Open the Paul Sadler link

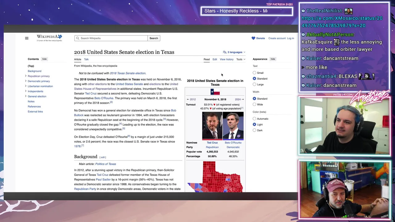pos(103,179)
